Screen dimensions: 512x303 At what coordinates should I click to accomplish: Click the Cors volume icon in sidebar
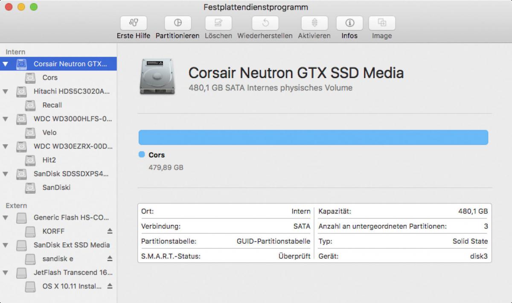[30, 78]
